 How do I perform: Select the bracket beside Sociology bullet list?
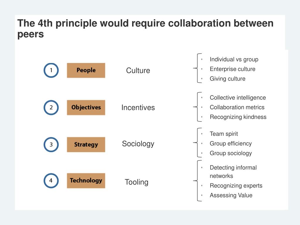[x=198, y=143]
